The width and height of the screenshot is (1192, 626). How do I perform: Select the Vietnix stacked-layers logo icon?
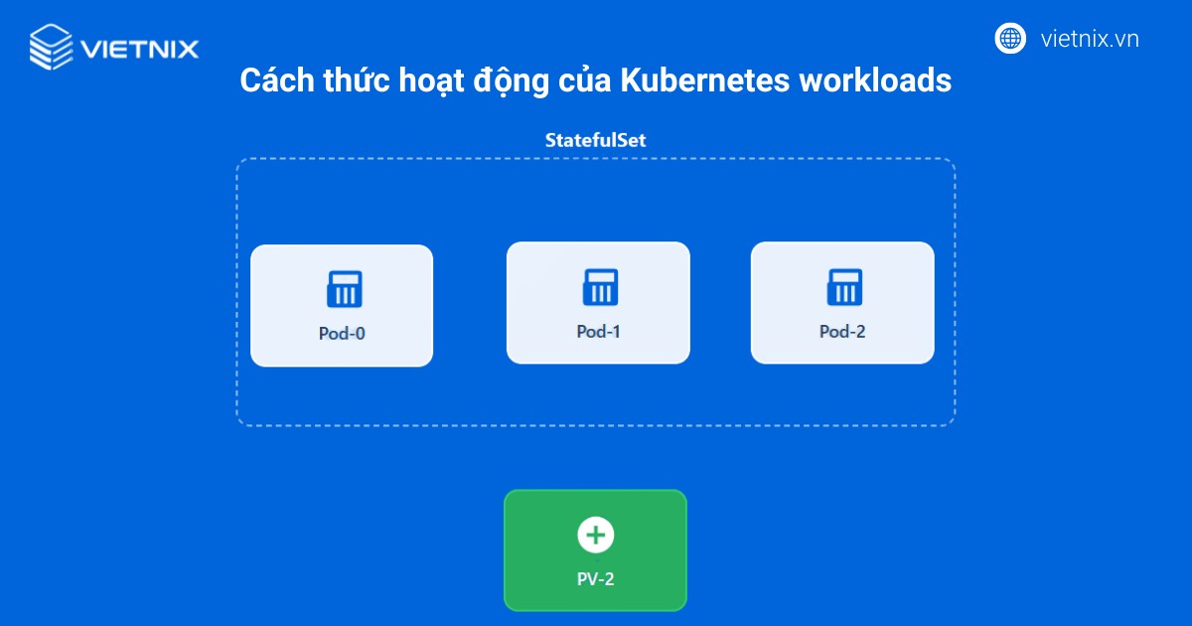[49, 46]
